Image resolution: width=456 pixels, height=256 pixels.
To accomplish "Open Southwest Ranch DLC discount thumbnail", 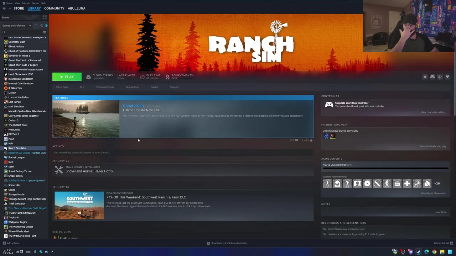I will tap(79, 206).
